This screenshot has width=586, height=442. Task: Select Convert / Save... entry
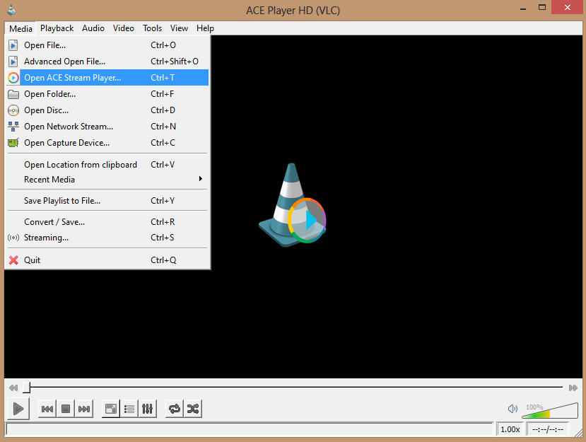pos(107,222)
